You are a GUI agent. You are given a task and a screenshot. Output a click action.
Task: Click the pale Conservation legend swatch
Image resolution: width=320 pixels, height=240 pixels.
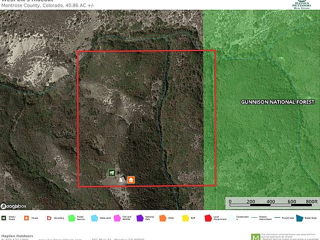[x=231, y=218]
